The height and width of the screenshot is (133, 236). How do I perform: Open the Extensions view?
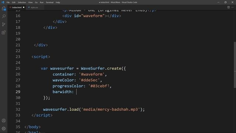point(4,33)
